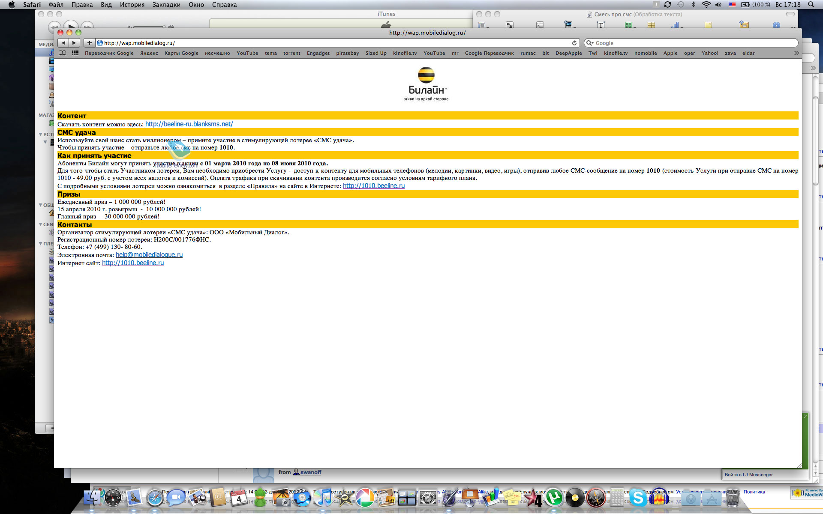Open the bookmarks book icon
823x514 pixels.
coord(63,53)
